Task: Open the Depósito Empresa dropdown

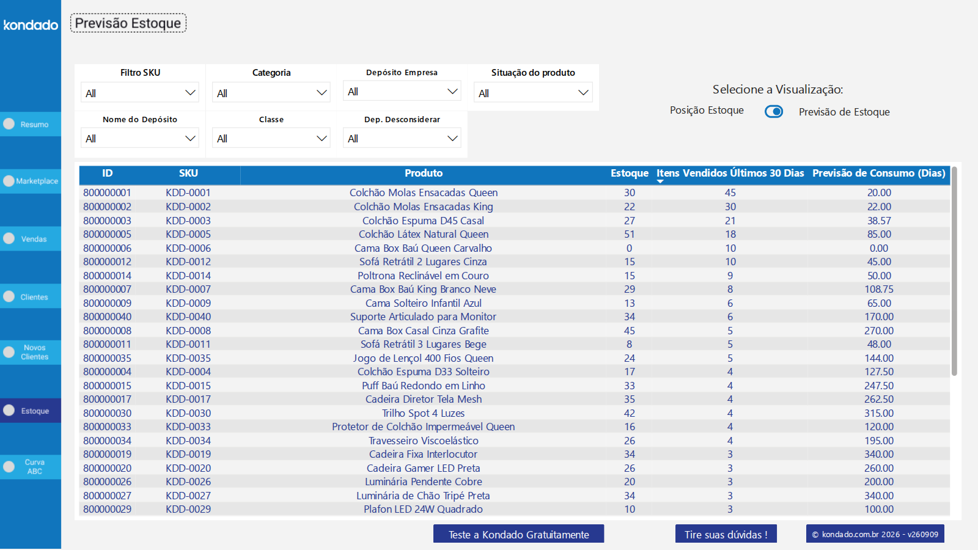Action: pos(402,92)
